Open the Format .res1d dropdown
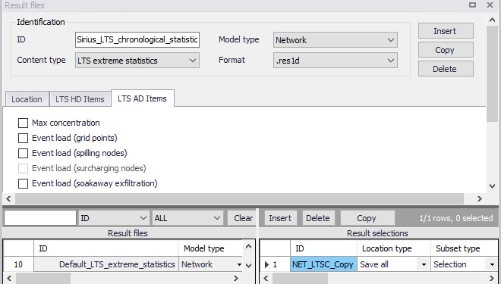 click(336, 61)
